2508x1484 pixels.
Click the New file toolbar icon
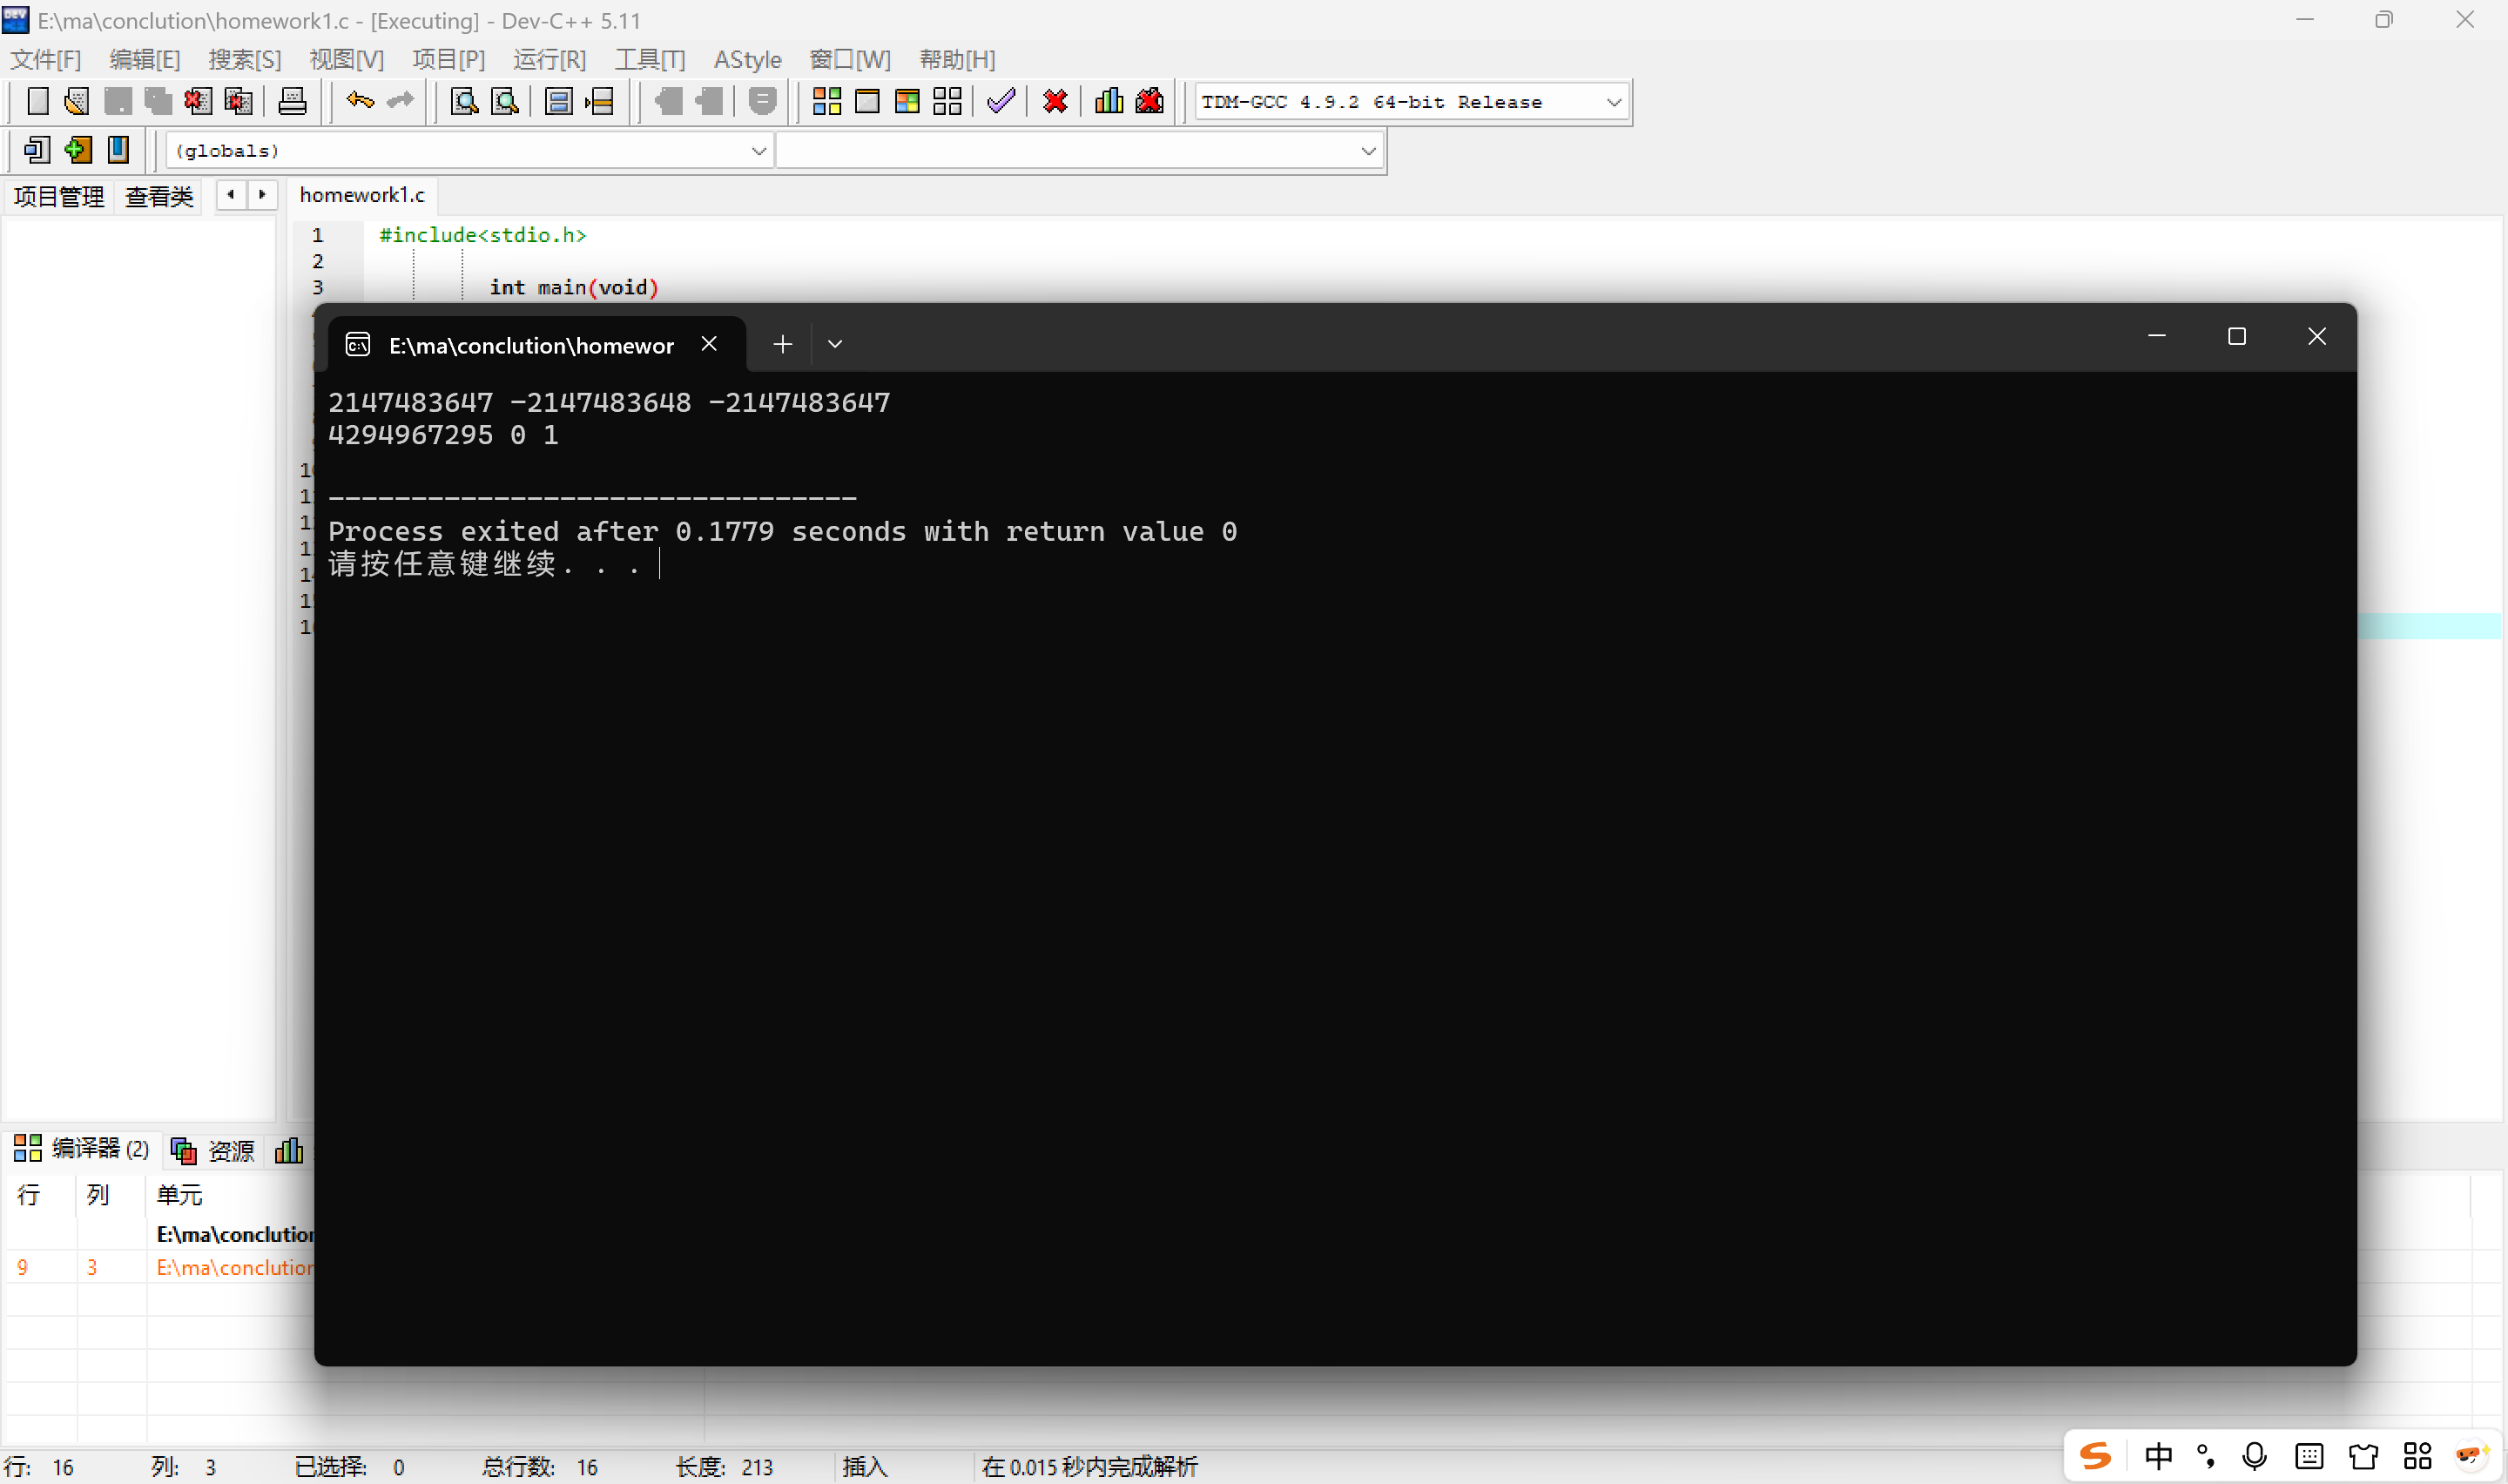(x=37, y=101)
